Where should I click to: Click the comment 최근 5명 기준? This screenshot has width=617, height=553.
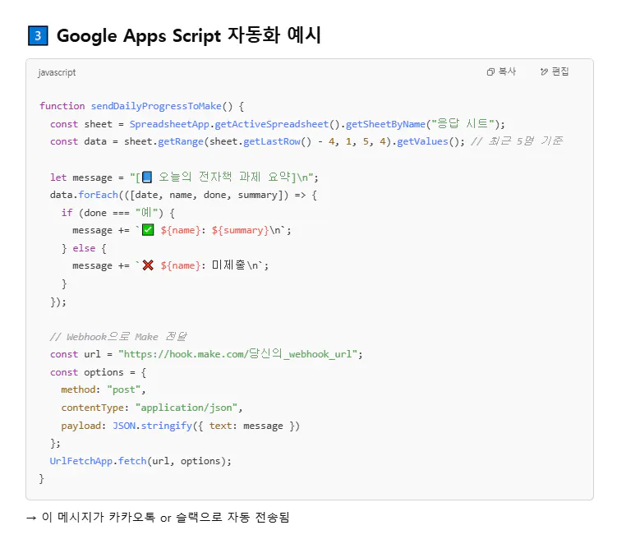point(517,141)
